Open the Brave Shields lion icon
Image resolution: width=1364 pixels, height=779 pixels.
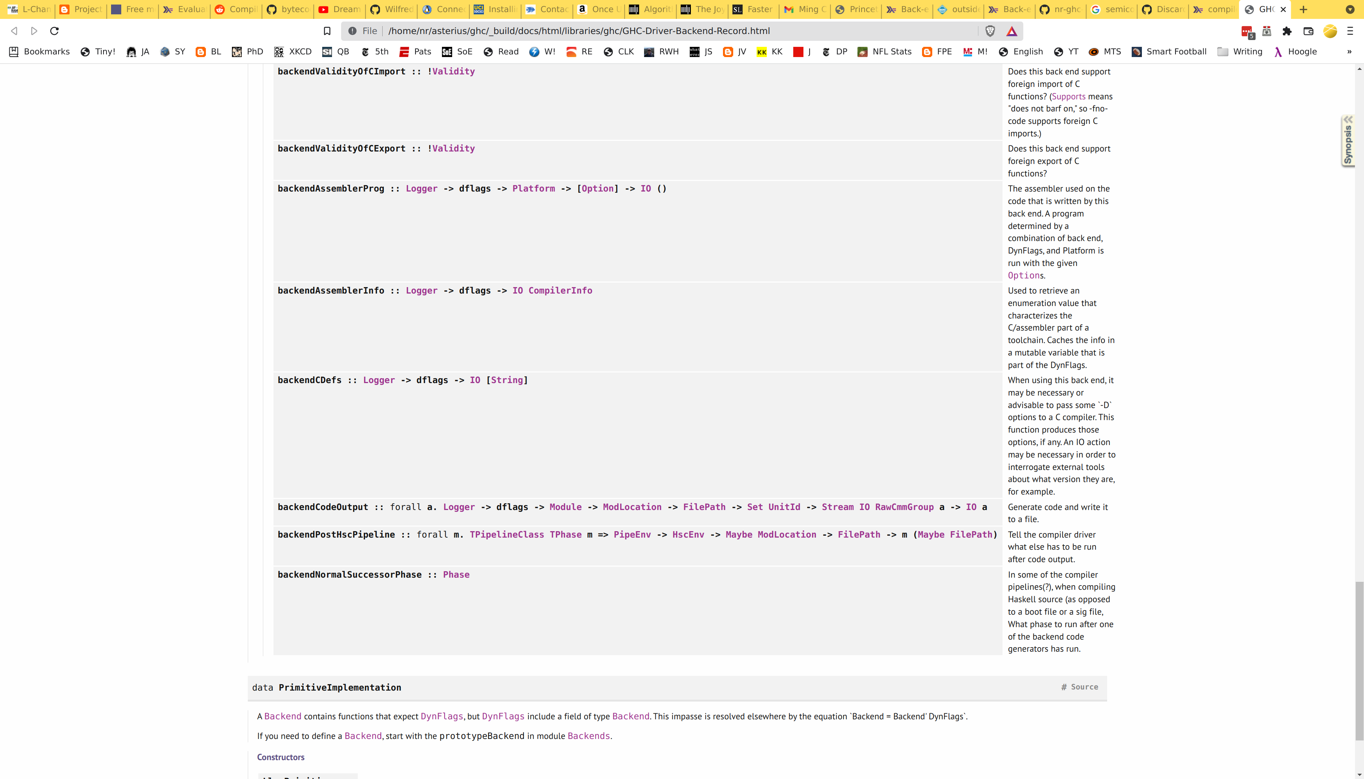pos(990,31)
